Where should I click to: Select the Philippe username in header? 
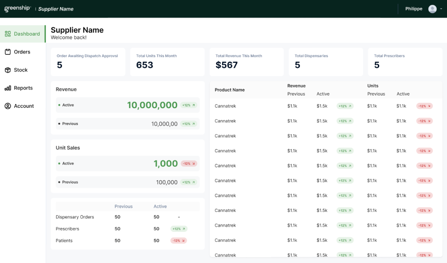click(x=414, y=9)
